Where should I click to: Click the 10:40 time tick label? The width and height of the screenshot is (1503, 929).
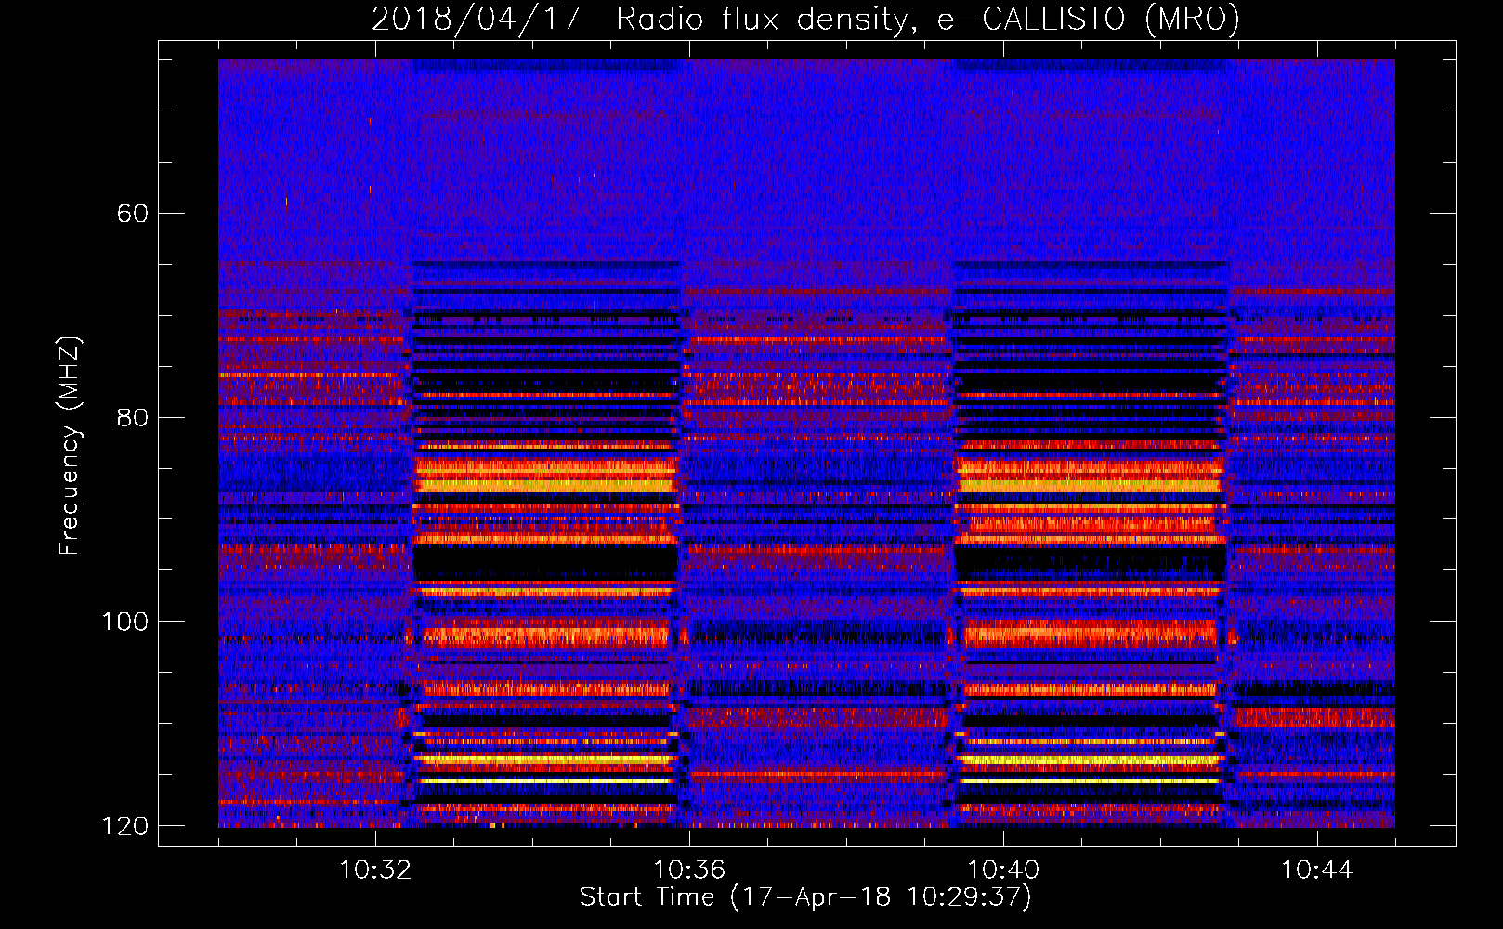(1003, 870)
